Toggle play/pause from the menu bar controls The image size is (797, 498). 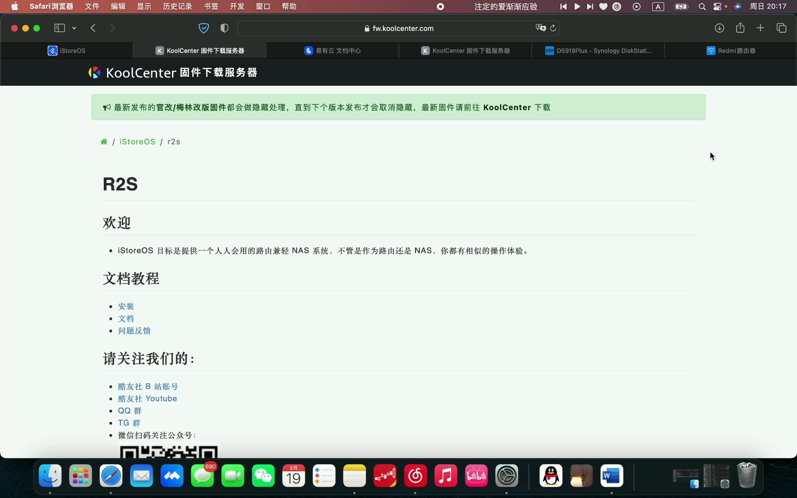click(x=577, y=6)
